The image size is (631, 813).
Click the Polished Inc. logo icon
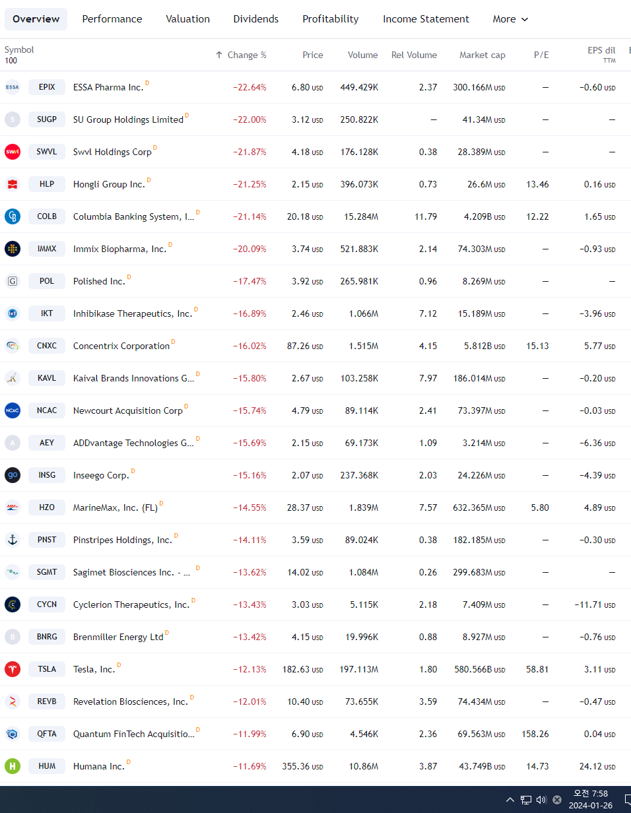pyautogui.click(x=13, y=281)
